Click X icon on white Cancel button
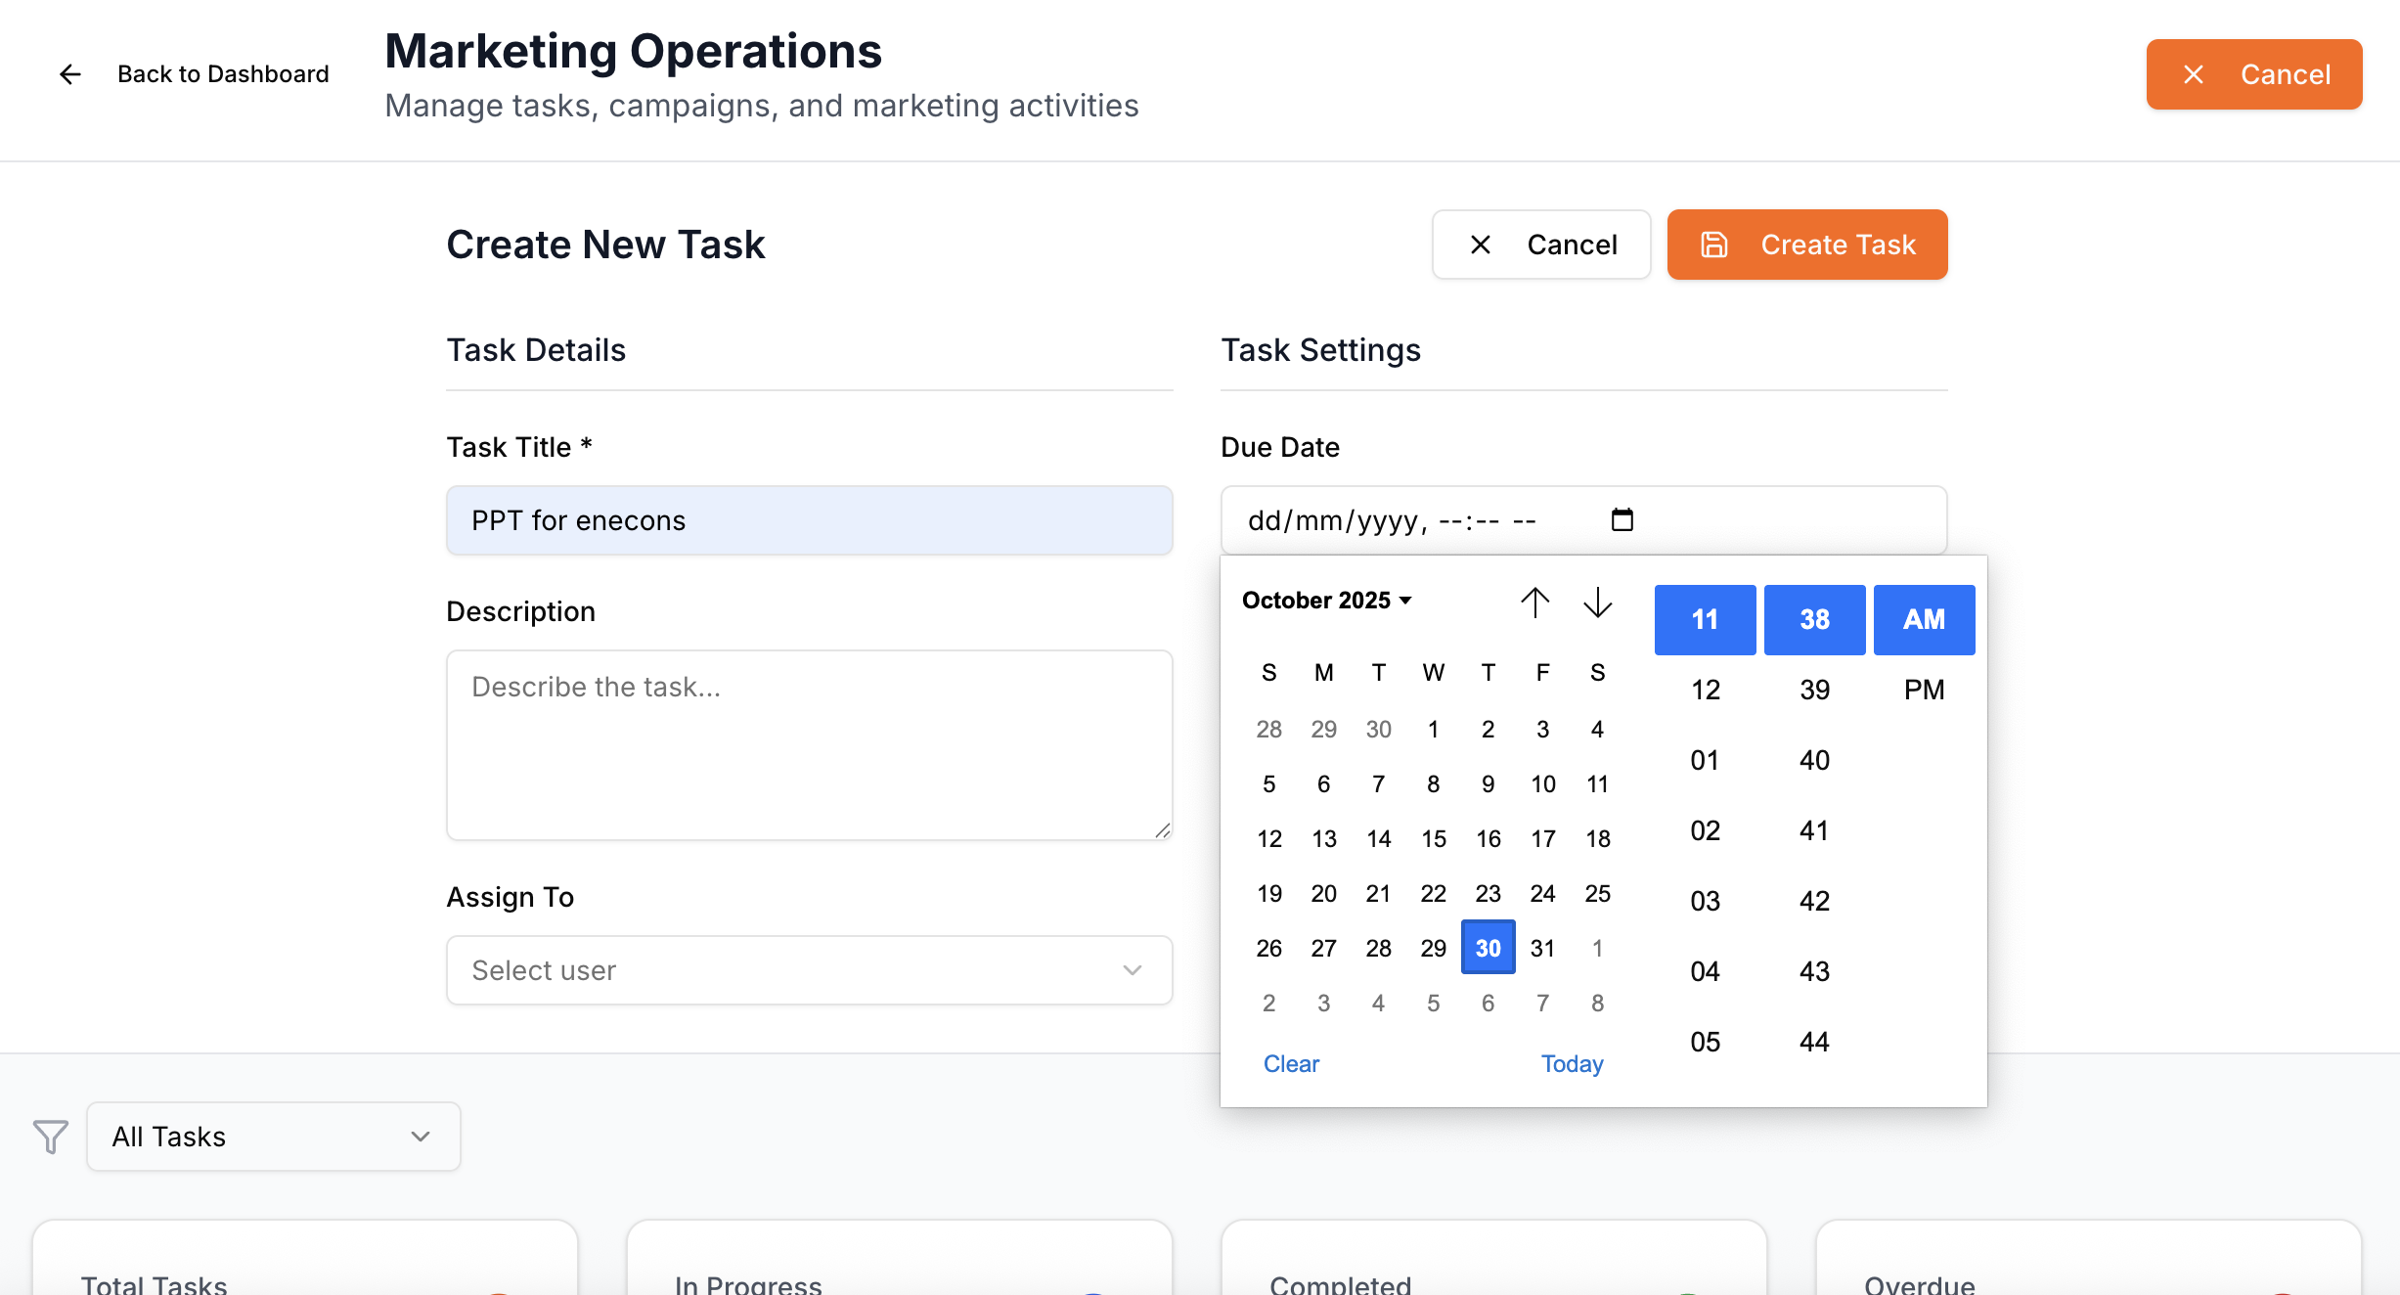2400x1295 pixels. pyautogui.click(x=1481, y=245)
